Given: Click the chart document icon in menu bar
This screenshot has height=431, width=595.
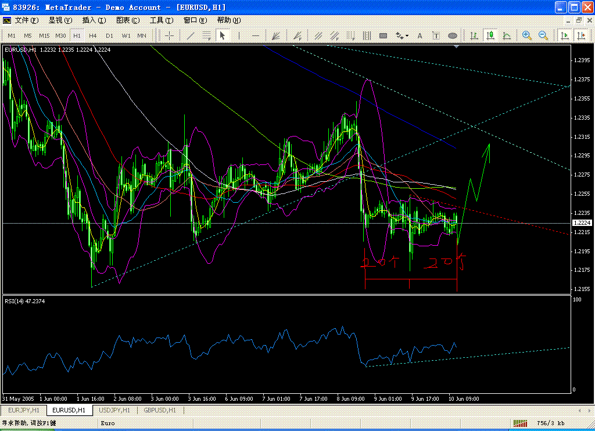Looking at the screenshot, I should coord(7,20).
